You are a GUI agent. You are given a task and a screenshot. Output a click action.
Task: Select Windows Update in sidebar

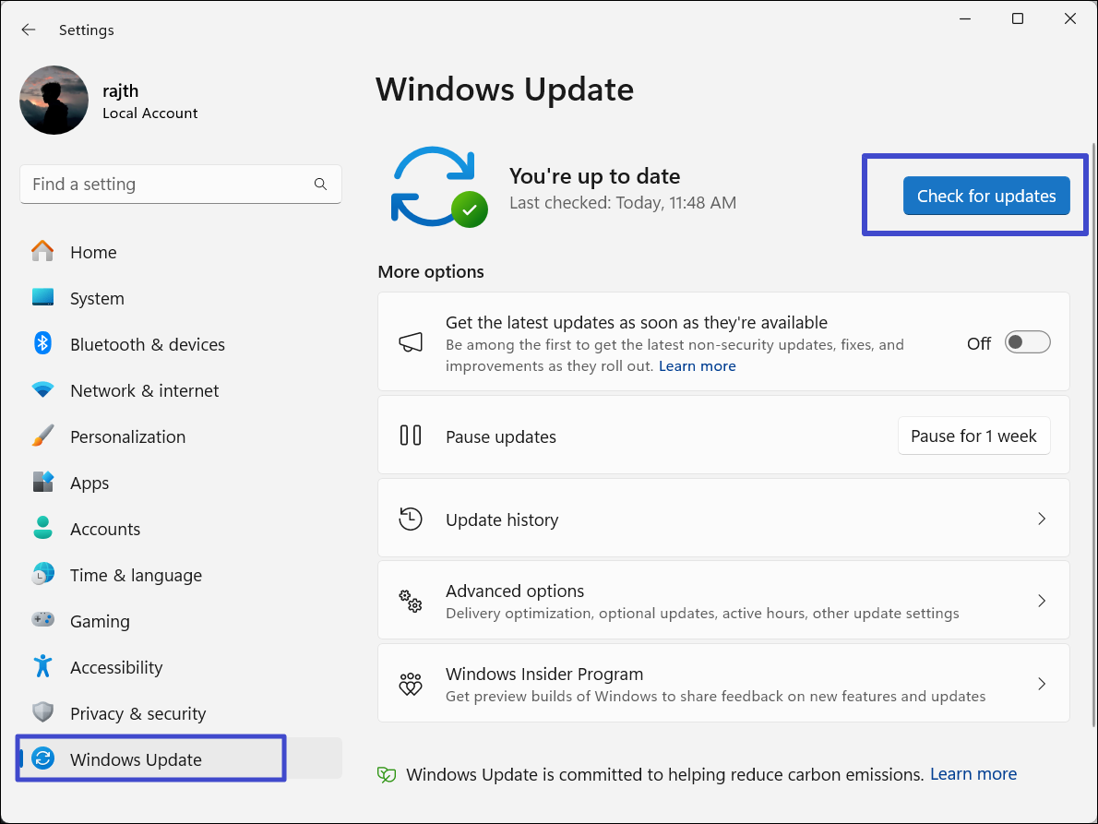tap(136, 759)
